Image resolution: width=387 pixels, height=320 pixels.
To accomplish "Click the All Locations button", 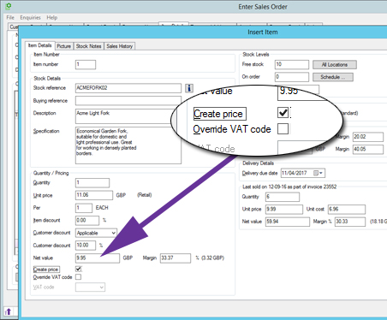I will (335, 65).
